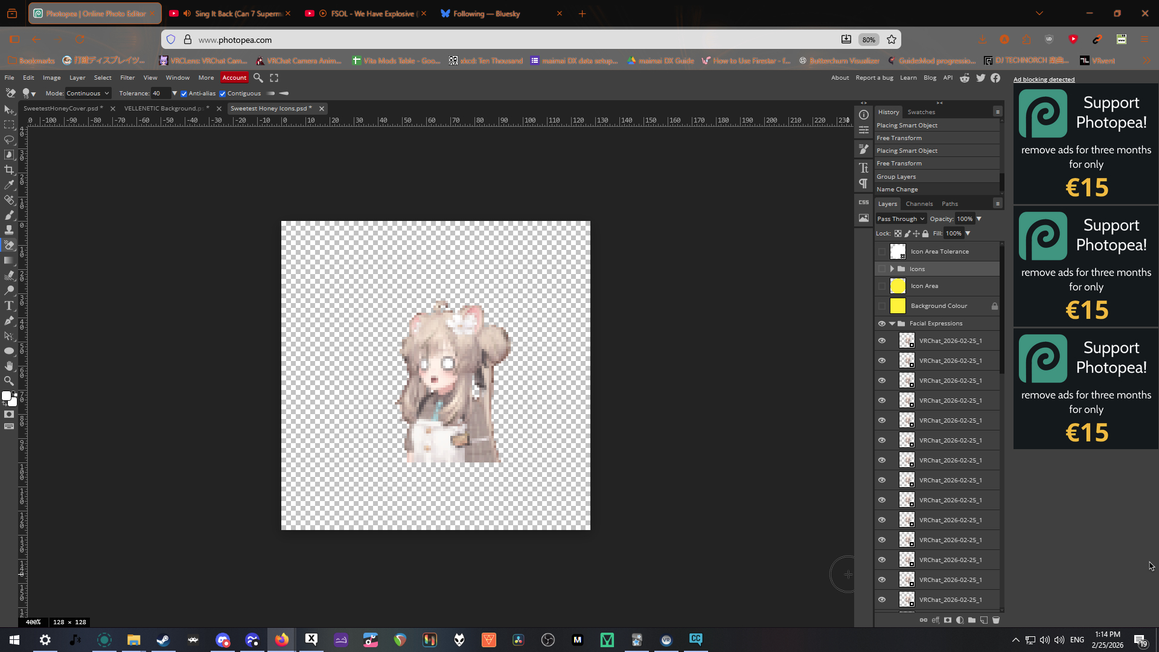The width and height of the screenshot is (1159, 652).
Task: Select the Crop tool
Action: point(9,170)
